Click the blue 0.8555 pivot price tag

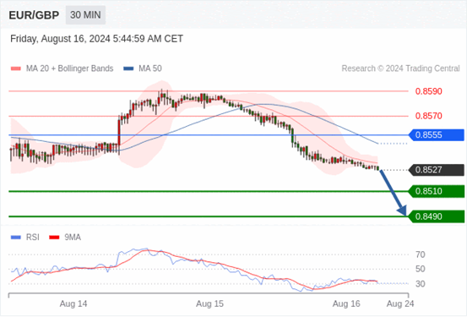[436, 135]
